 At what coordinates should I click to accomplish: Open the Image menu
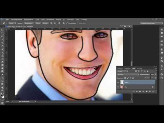[x=29, y=19]
